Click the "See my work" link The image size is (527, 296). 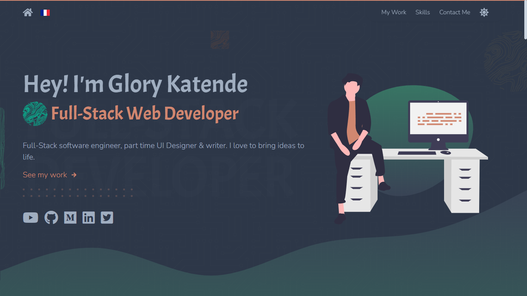pyautogui.click(x=45, y=175)
